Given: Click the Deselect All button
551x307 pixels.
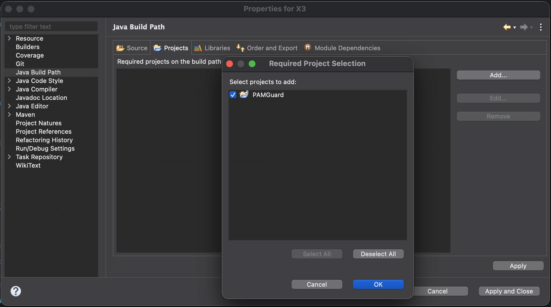Looking at the screenshot, I should point(378,254).
